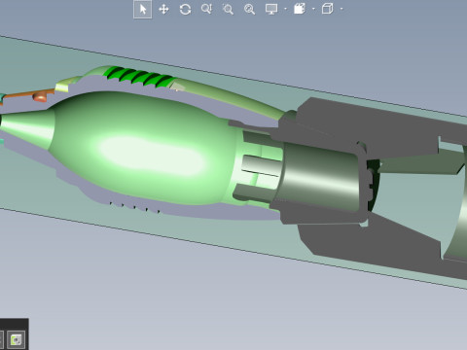
Task: Choose the Pan four-arrow move tool
Action: coord(163,9)
